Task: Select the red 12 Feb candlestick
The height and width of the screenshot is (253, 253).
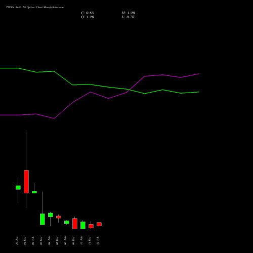Action: tap(99, 224)
